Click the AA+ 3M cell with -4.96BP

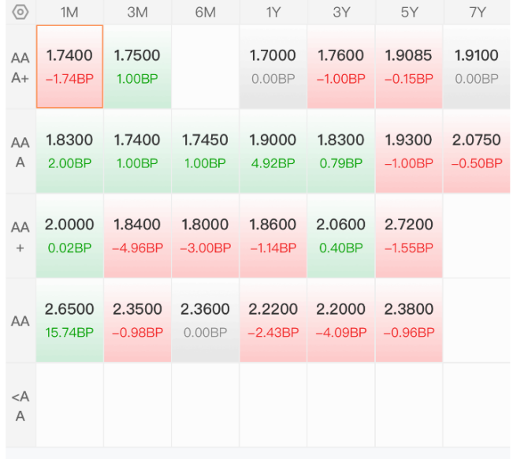[137, 236]
